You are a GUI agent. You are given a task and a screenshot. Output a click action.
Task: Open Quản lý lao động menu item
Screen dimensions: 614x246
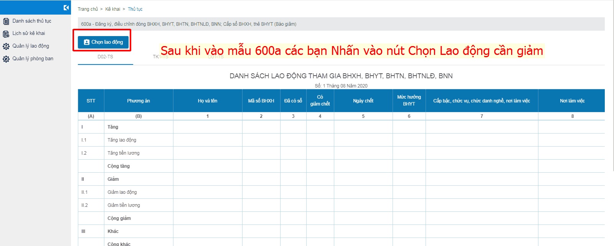[31, 46]
